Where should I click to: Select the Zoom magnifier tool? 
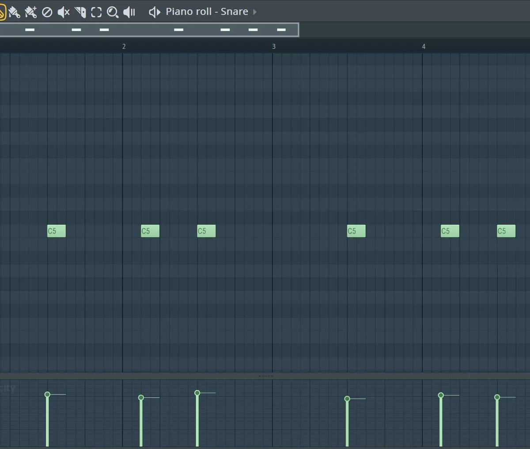pos(113,12)
